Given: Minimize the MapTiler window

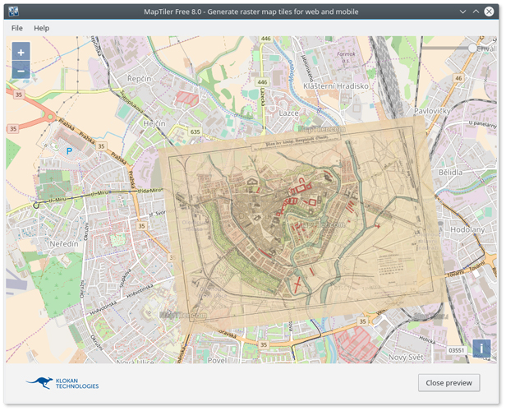Looking at the screenshot, I should pos(462,12).
